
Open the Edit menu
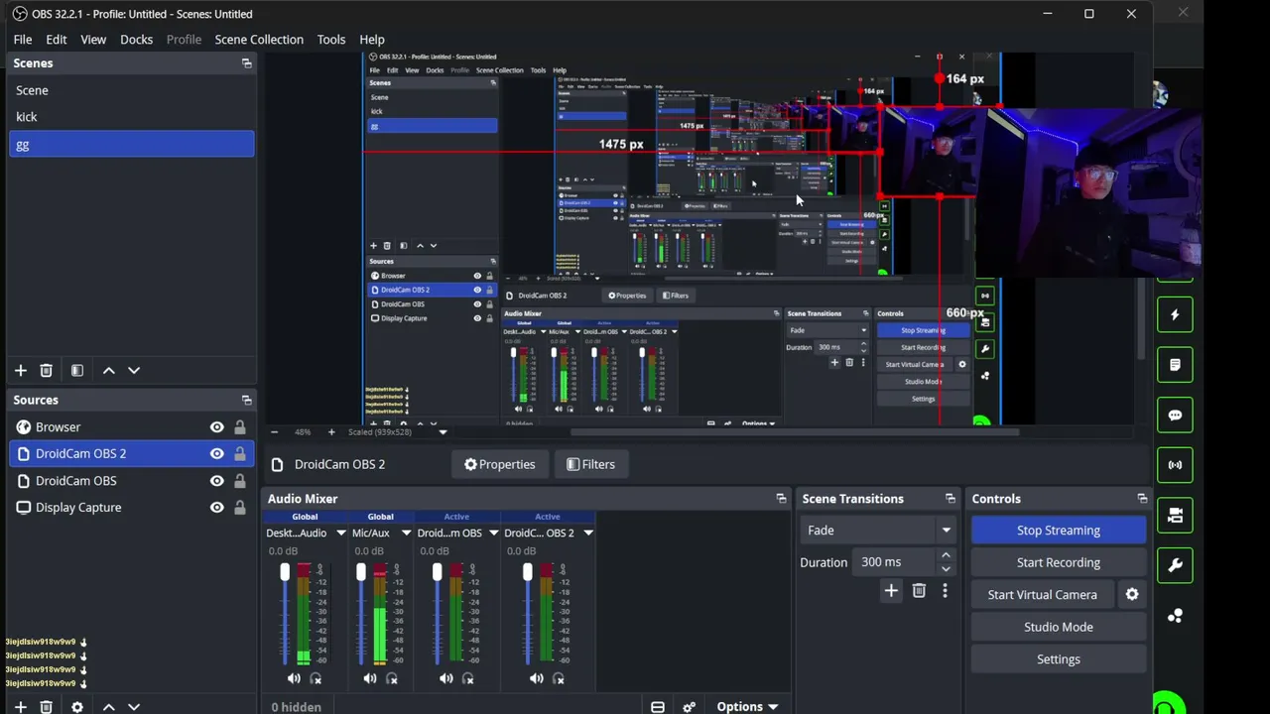tap(57, 40)
